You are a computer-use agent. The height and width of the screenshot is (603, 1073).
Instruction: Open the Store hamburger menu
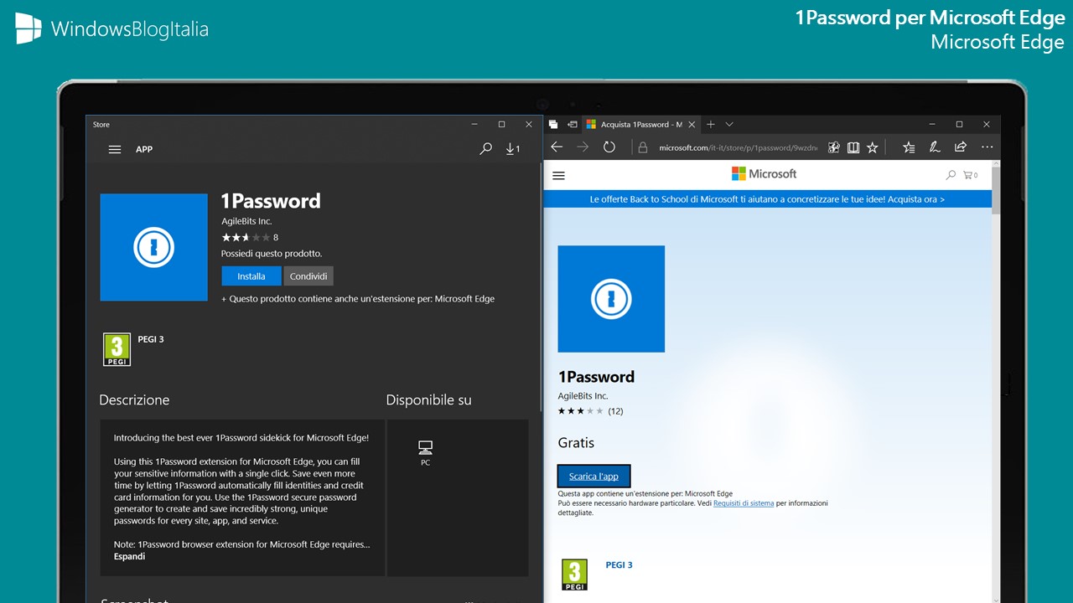(115, 149)
